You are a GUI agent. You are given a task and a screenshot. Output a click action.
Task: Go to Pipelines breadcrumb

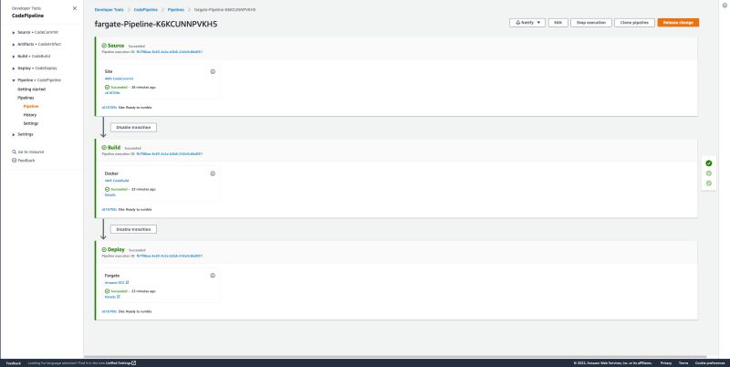point(176,10)
